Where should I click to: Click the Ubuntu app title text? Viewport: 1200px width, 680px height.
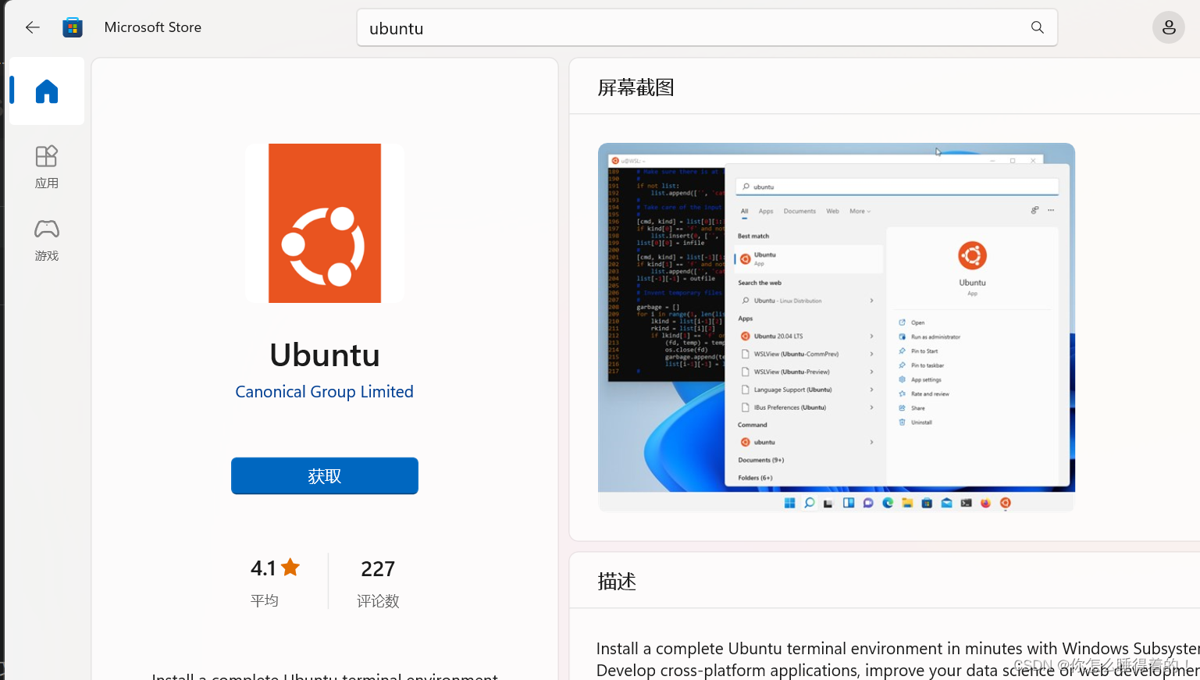pyautogui.click(x=324, y=354)
